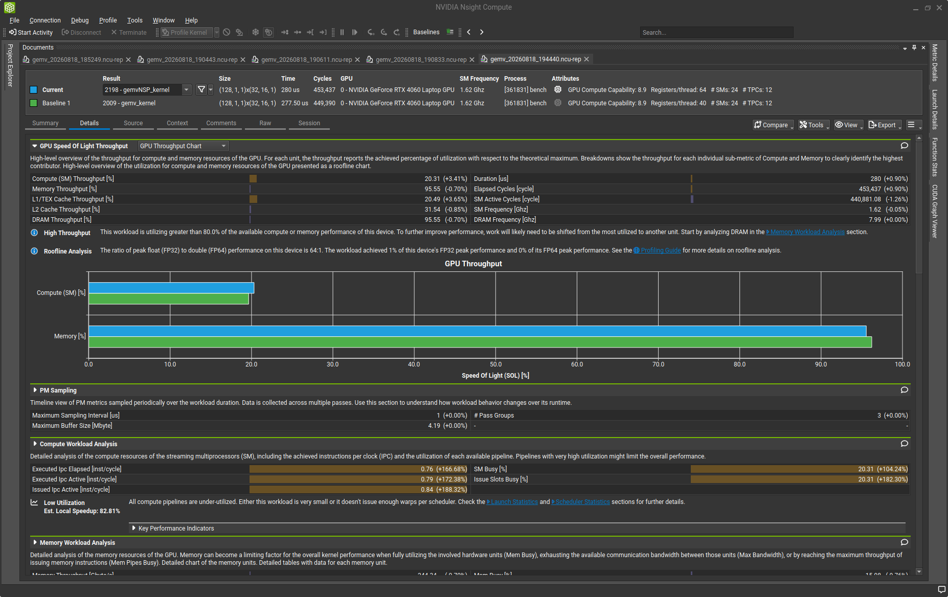This screenshot has width=948, height=597.
Task: Switch to the Summary tab
Action: (x=46, y=123)
